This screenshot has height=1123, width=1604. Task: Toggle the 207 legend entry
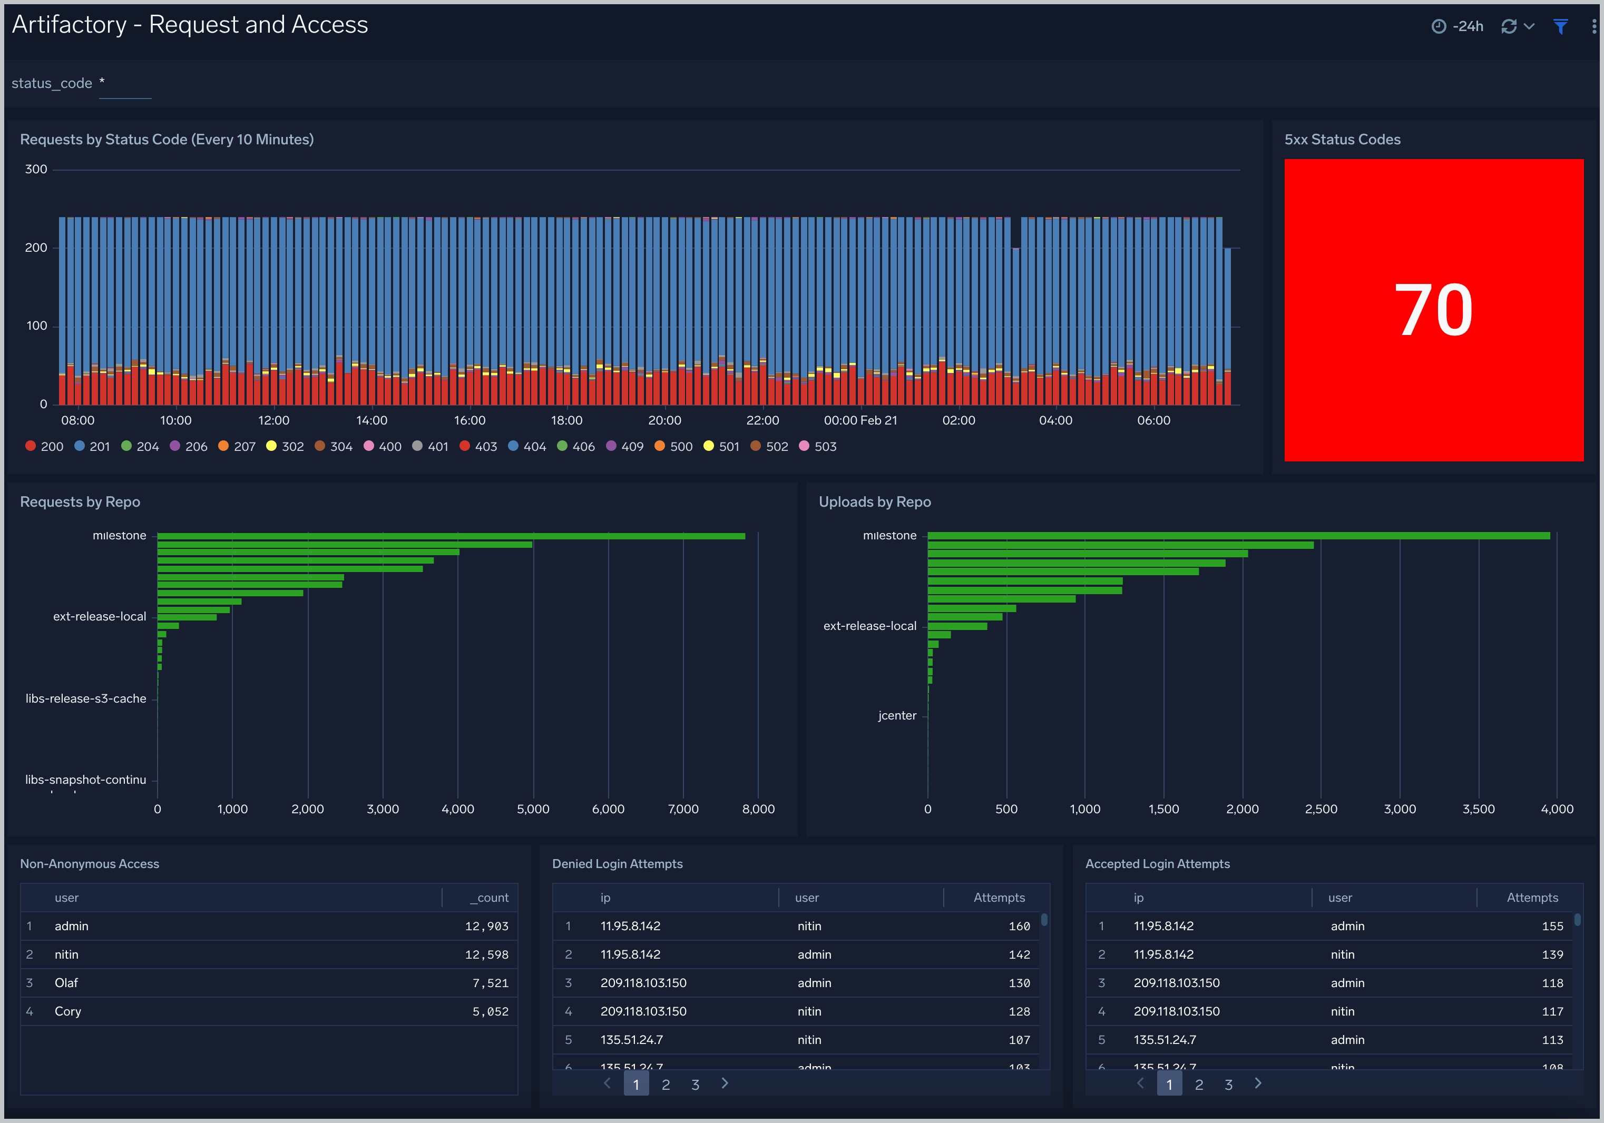(x=237, y=446)
